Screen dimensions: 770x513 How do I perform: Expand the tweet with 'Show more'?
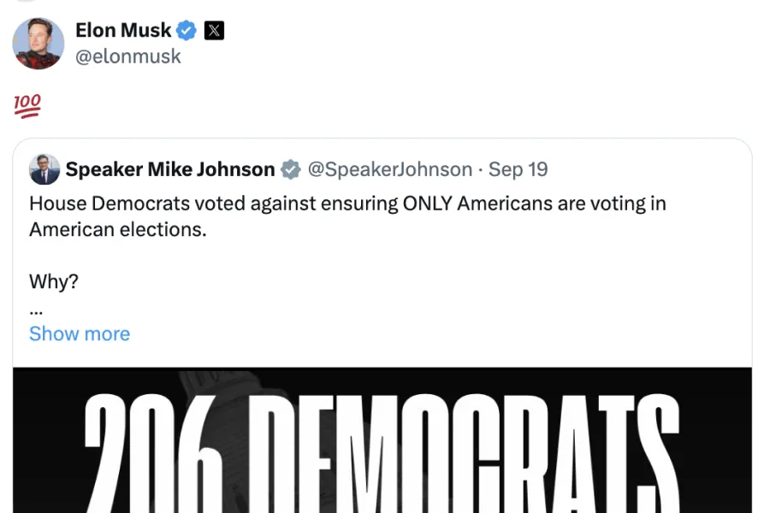(x=80, y=333)
